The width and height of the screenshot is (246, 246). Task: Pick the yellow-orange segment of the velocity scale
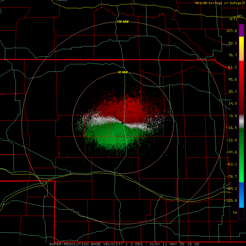tap(241, 49)
